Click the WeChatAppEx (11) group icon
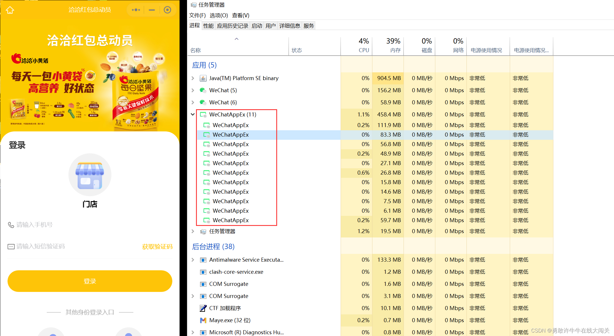The height and width of the screenshot is (336, 614). (x=203, y=115)
